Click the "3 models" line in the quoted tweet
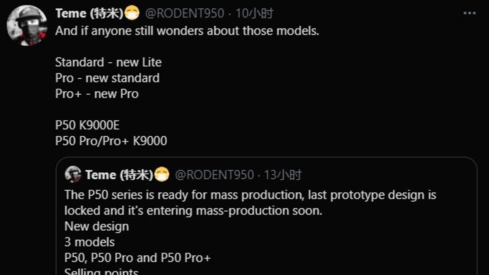 [x=90, y=242]
